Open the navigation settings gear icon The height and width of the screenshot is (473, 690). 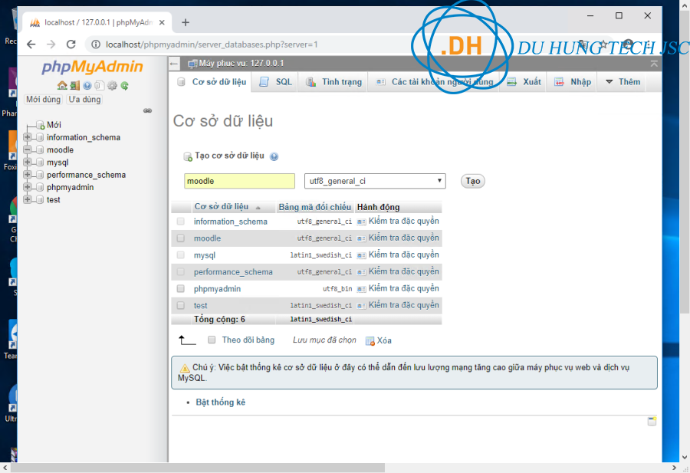pyautogui.click(x=112, y=86)
